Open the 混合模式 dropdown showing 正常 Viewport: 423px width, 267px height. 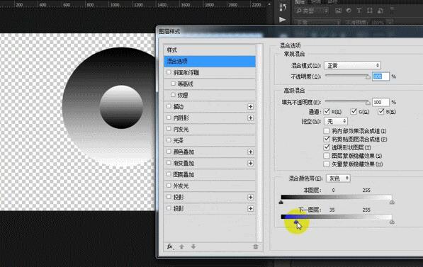coord(352,65)
